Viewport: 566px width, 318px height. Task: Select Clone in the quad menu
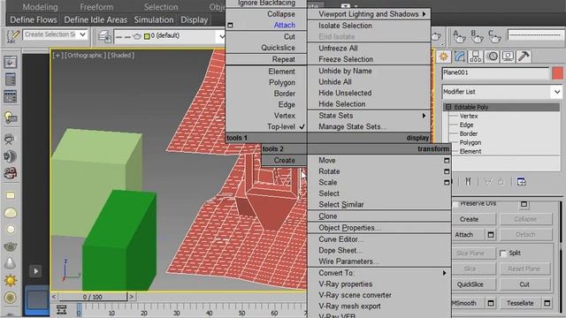tap(328, 216)
